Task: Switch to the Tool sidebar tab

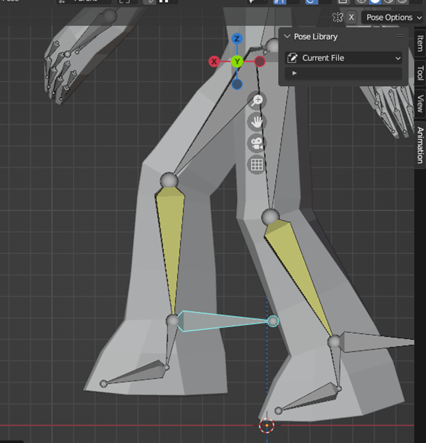Action: [x=421, y=73]
